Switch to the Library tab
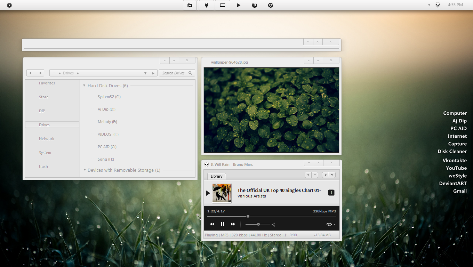The width and height of the screenshot is (473, 267). [x=216, y=176]
